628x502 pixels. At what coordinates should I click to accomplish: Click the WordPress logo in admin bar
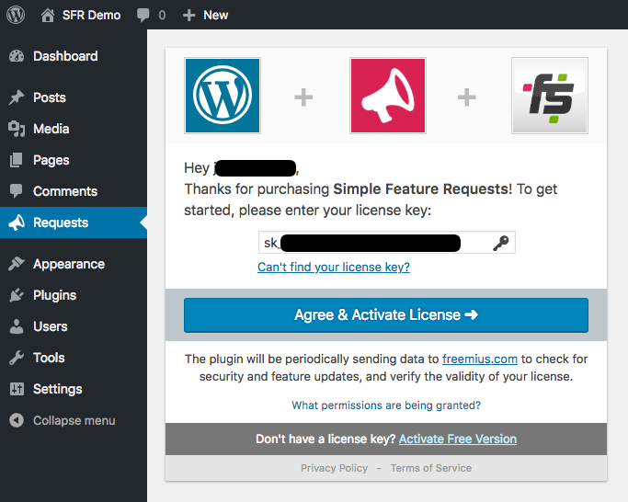17,15
